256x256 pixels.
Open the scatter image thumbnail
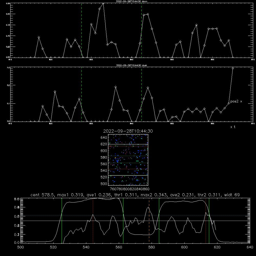click(x=128, y=160)
